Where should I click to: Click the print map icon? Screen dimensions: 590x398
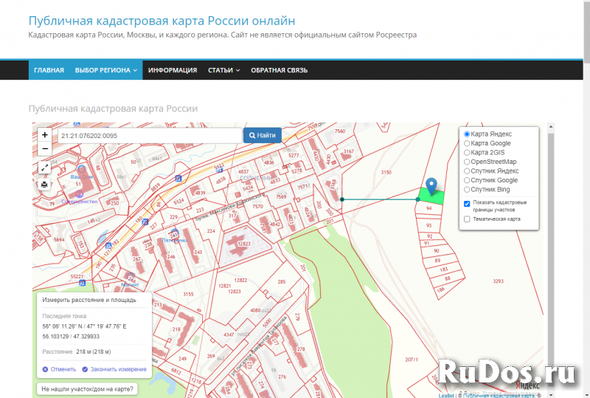click(44, 185)
